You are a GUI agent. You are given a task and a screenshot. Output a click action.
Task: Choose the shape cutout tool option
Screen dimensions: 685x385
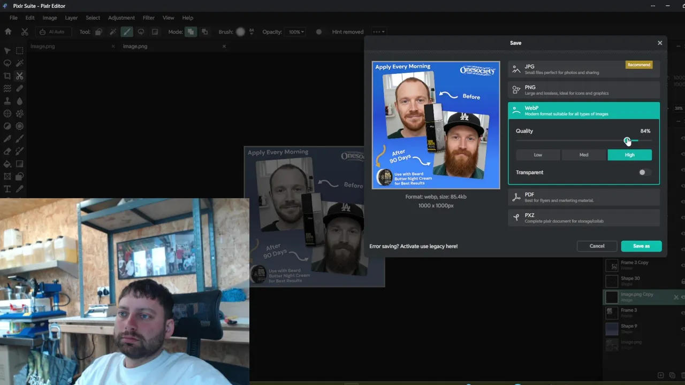(98, 32)
